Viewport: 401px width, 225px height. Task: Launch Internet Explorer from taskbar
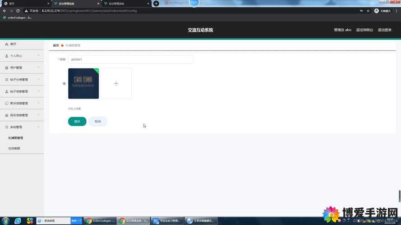click(18, 221)
